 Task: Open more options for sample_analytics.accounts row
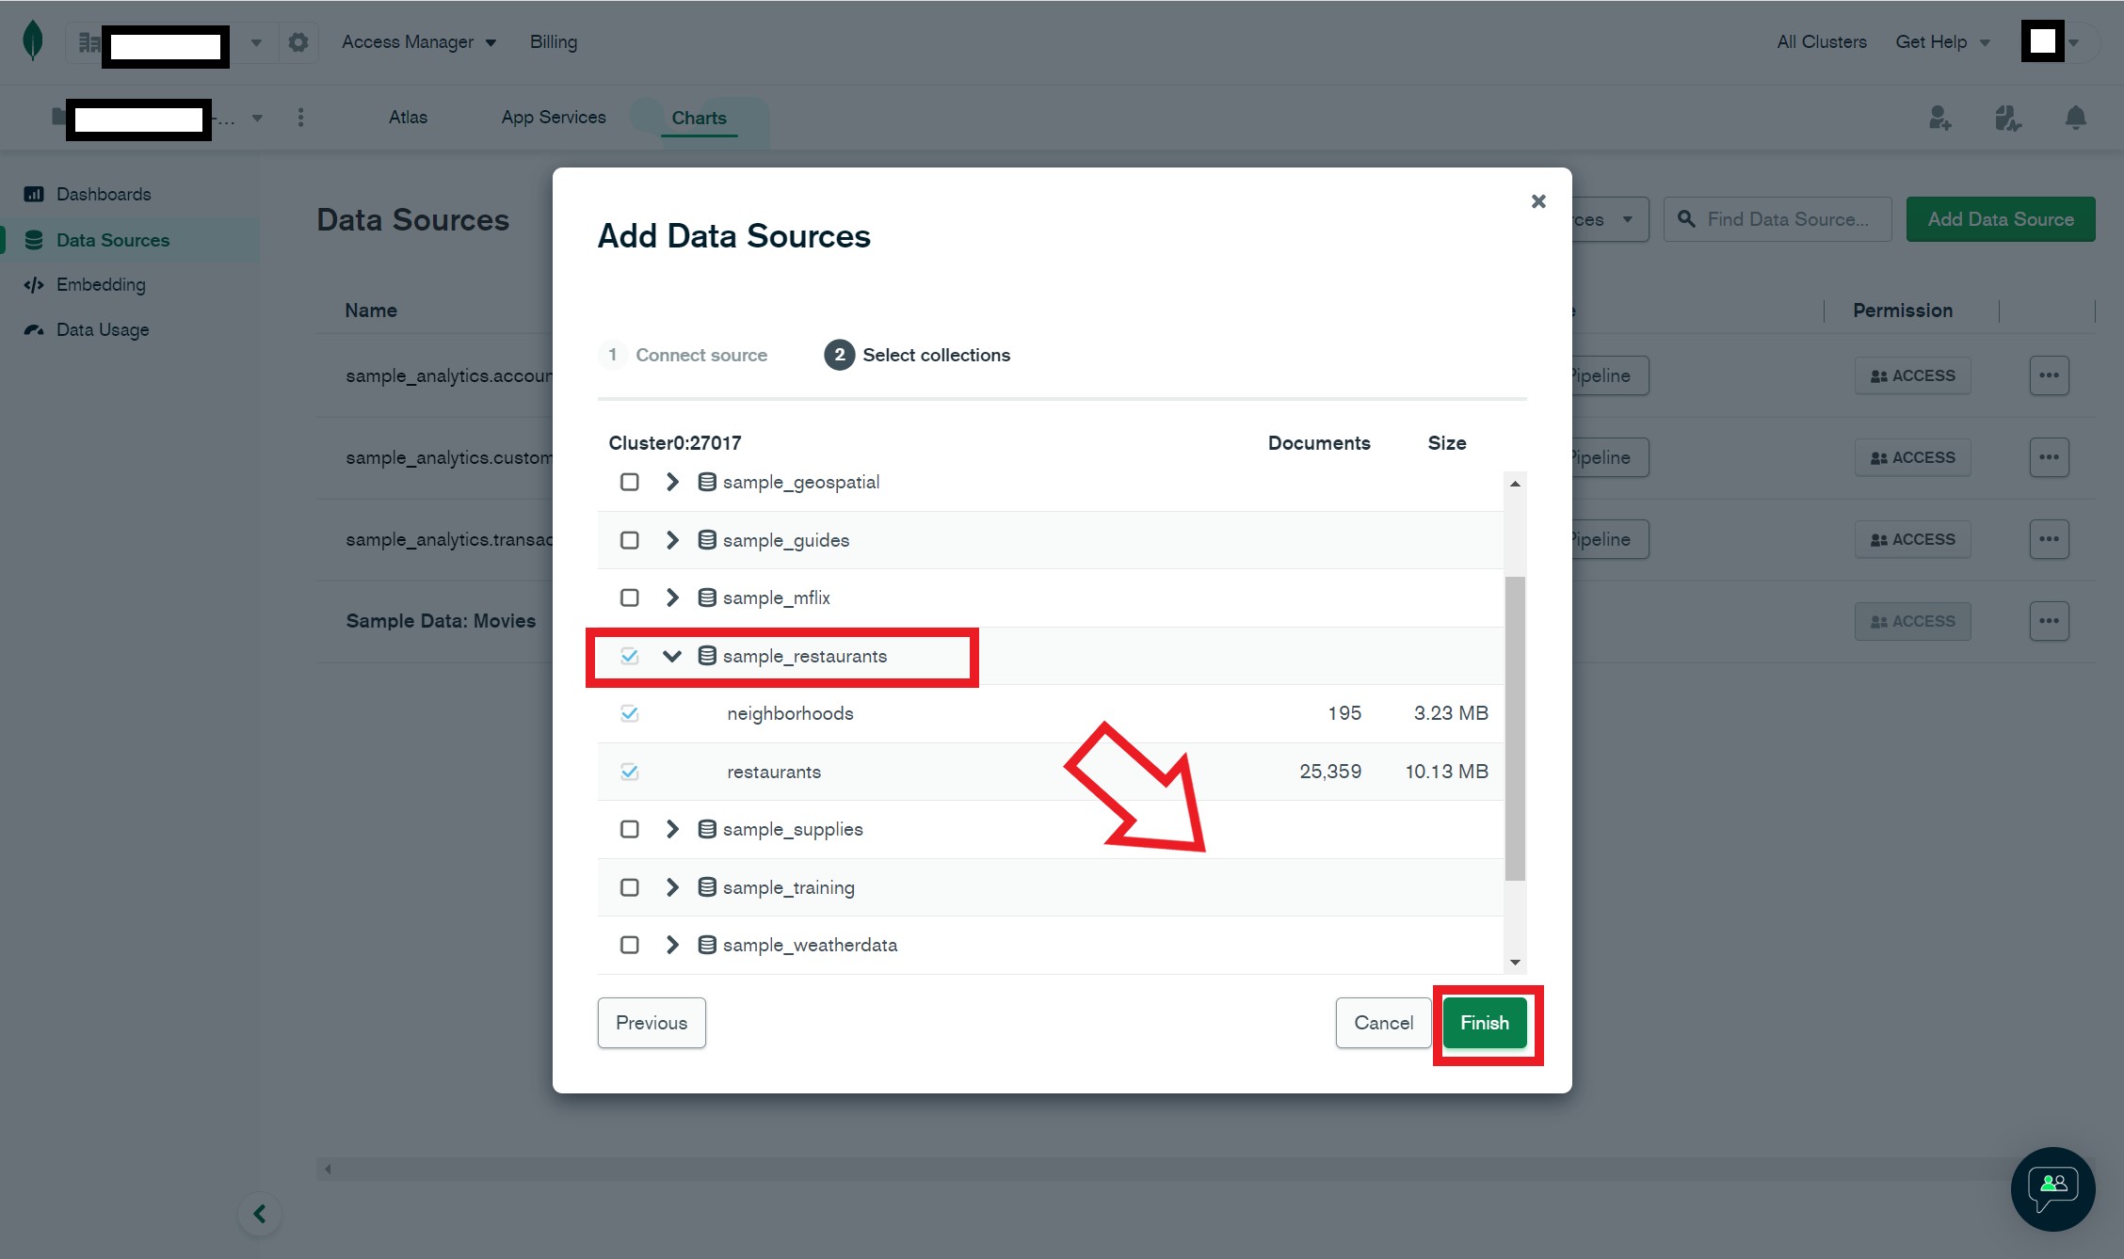pyautogui.click(x=2049, y=375)
